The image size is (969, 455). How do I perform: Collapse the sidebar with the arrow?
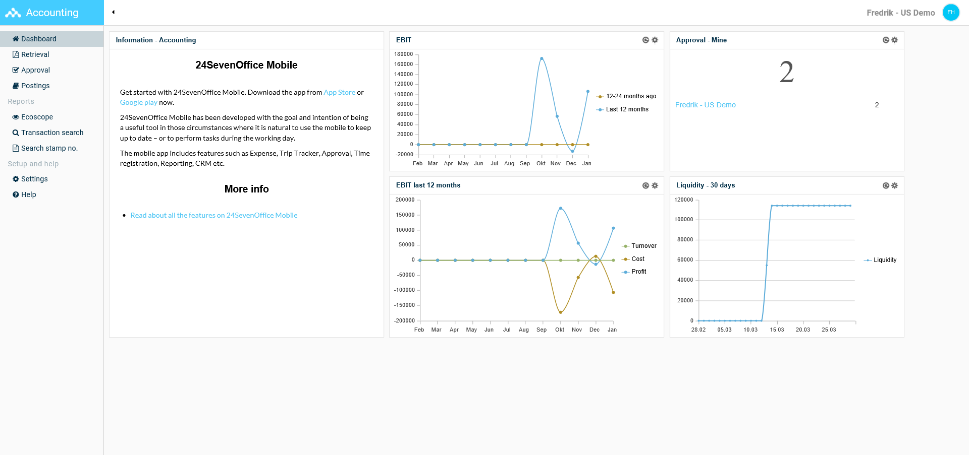click(x=114, y=12)
